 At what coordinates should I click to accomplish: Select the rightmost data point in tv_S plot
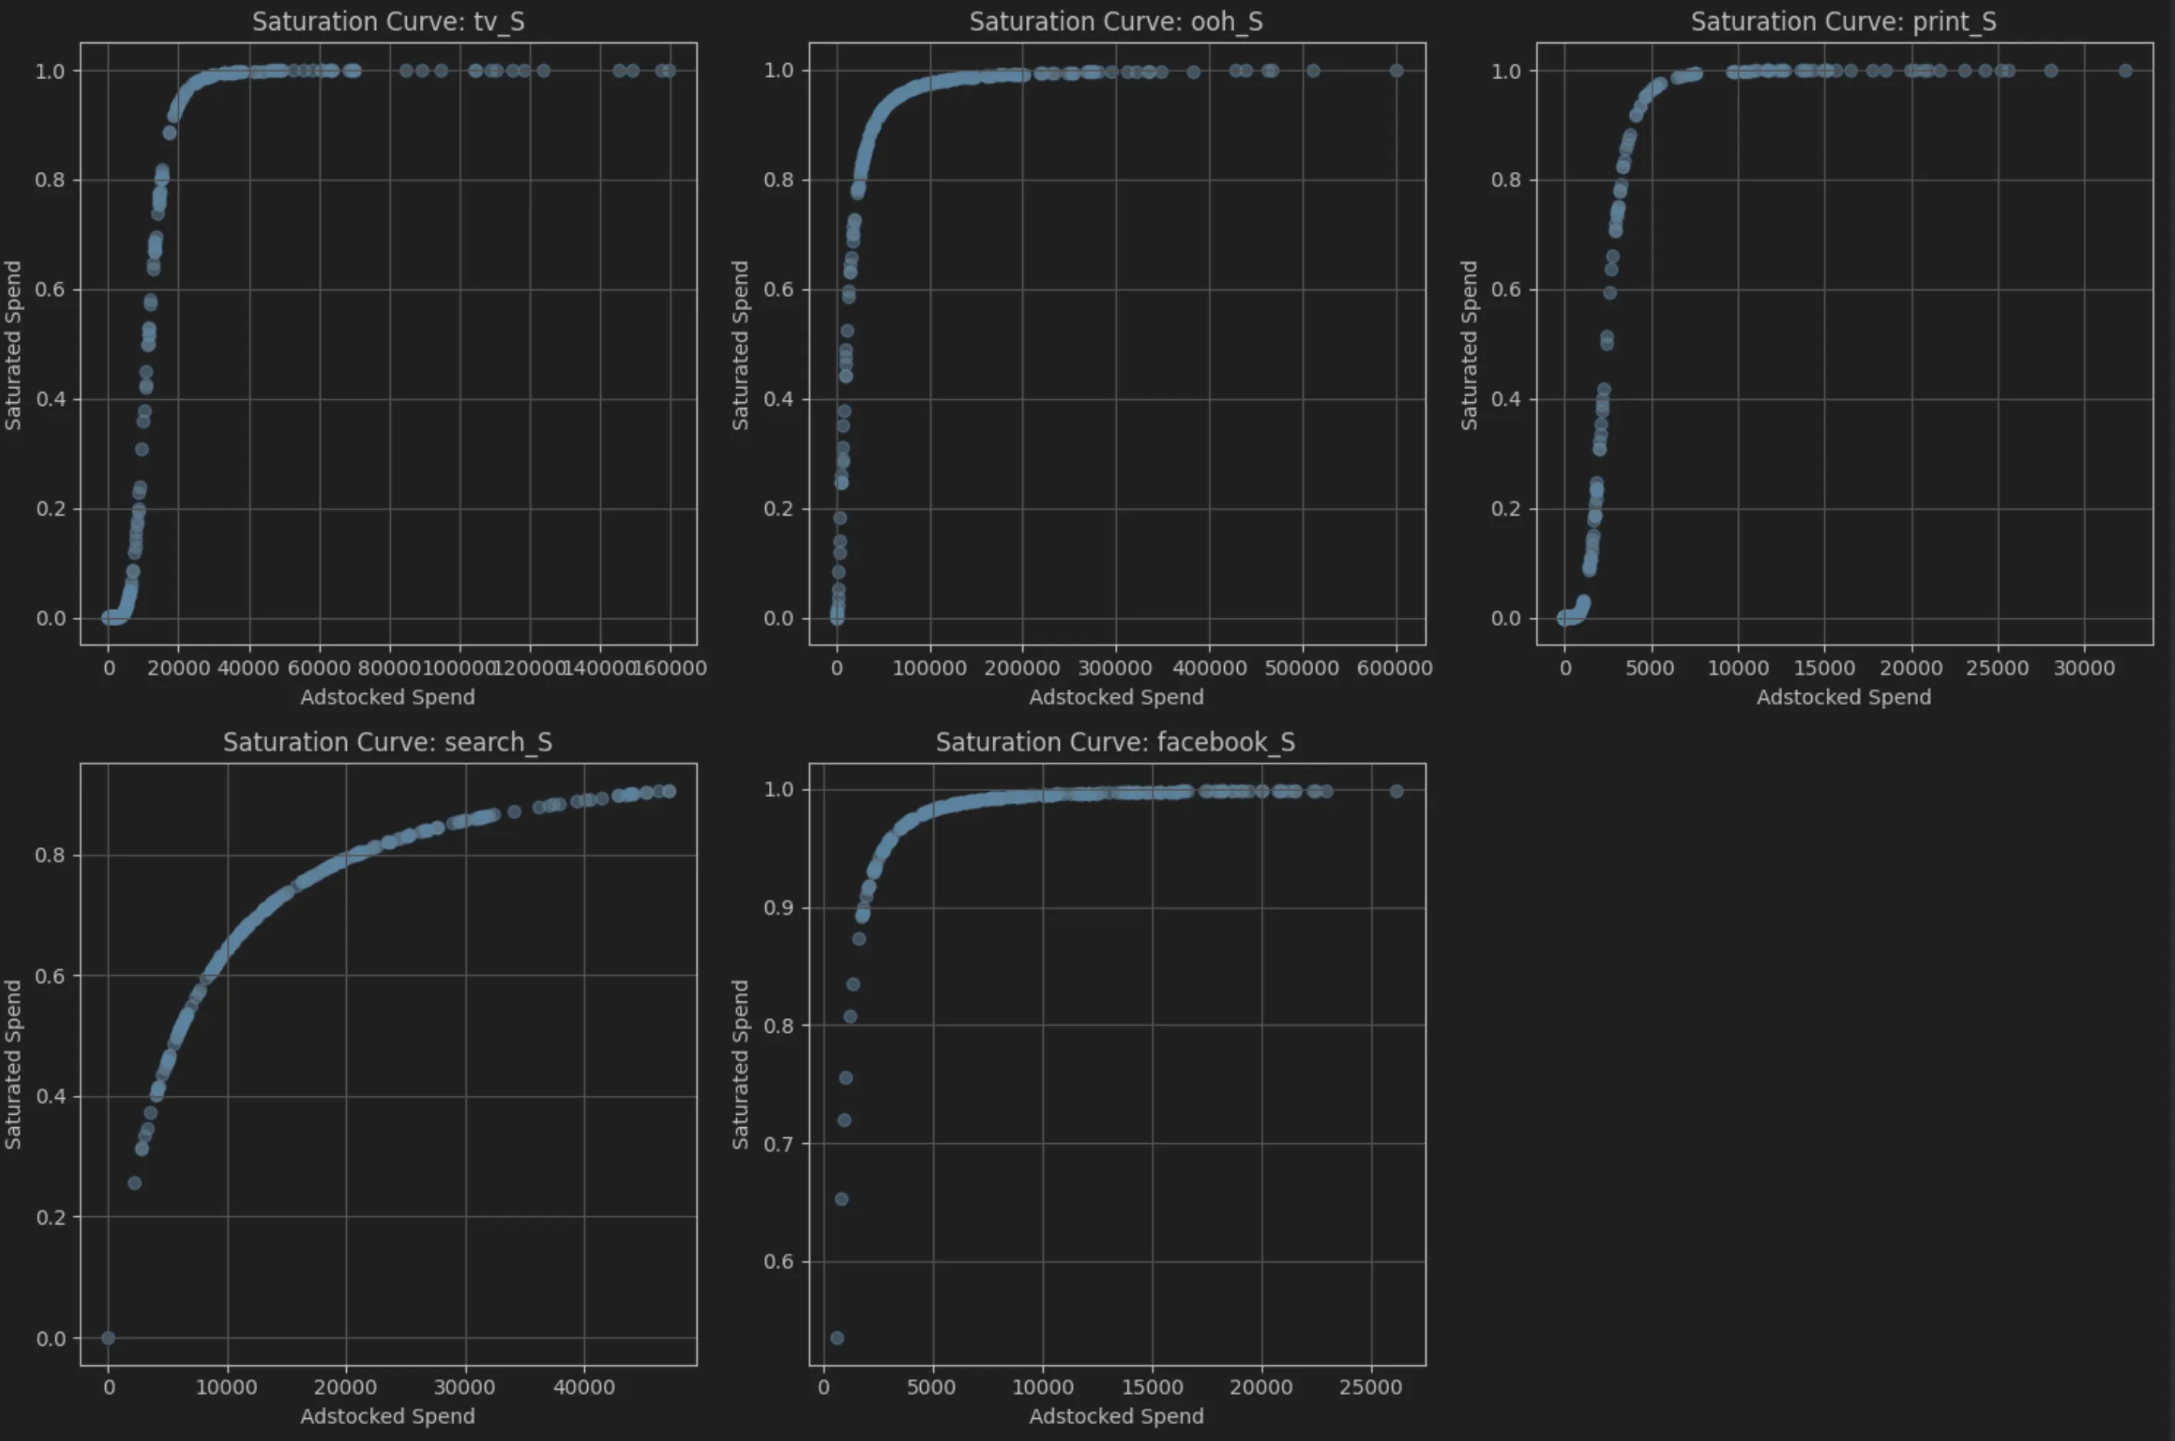[x=668, y=71]
